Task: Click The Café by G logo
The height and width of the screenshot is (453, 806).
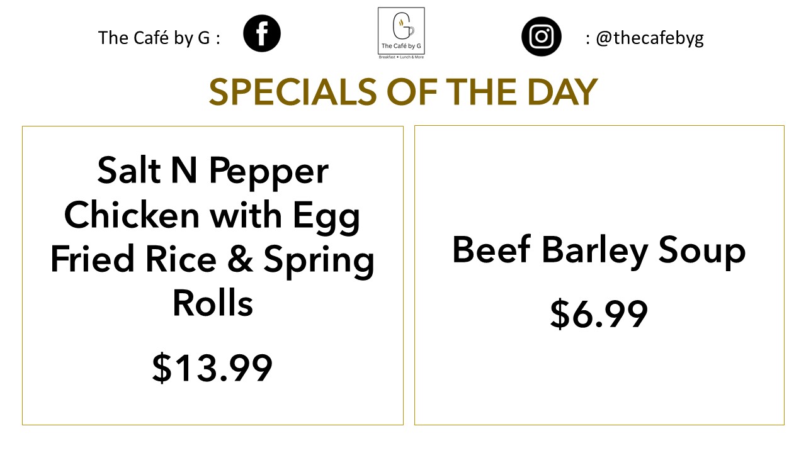Action: point(401,30)
